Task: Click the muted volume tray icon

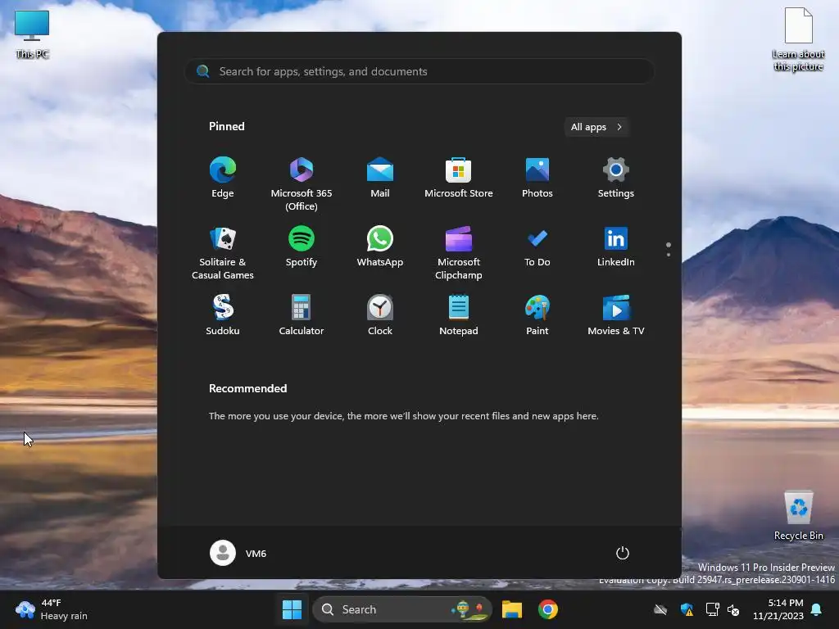Action: (x=733, y=609)
